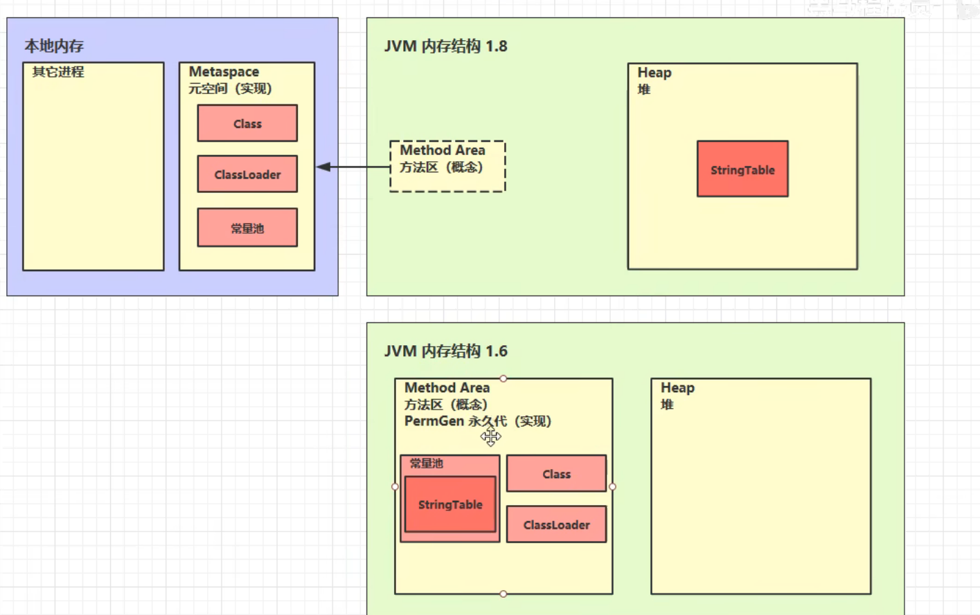Image resolution: width=980 pixels, height=615 pixels.
Task: Click the left connection handle of PermGen box
Action: [x=395, y=486]
